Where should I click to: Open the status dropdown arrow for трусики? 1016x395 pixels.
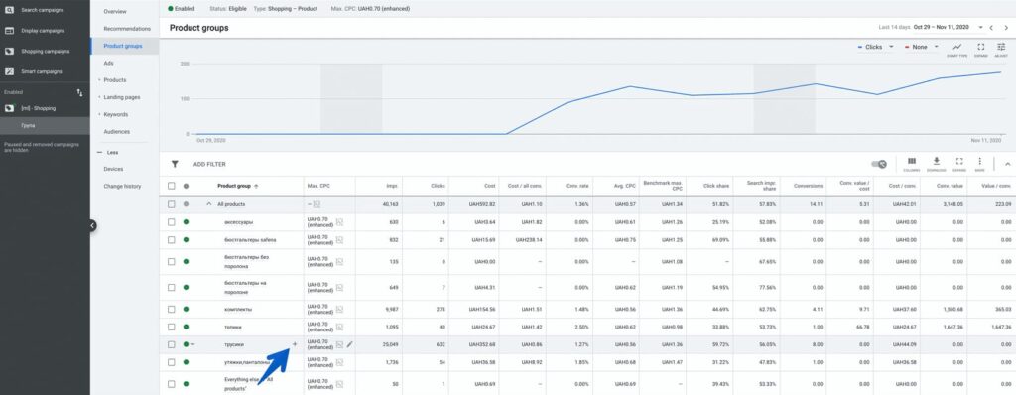[x=193, y=345]
